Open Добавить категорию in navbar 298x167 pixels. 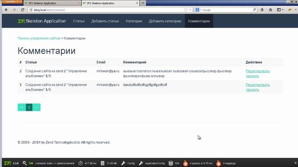click(x=165, y=21)
